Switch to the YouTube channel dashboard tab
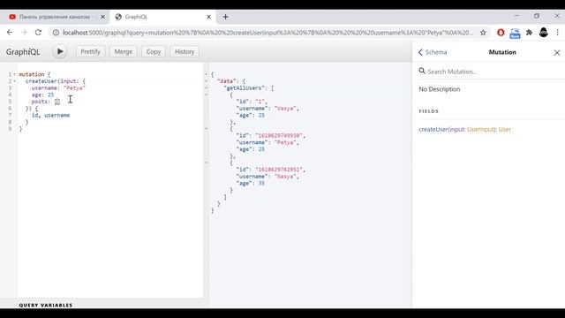The image size is (565, 318). (x=54, y=17)
